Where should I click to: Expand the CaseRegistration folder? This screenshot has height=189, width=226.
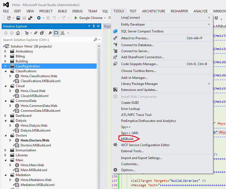[5, 66]
